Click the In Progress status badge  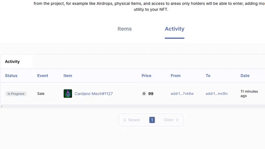pyautogui.click(x=16, y=94)
